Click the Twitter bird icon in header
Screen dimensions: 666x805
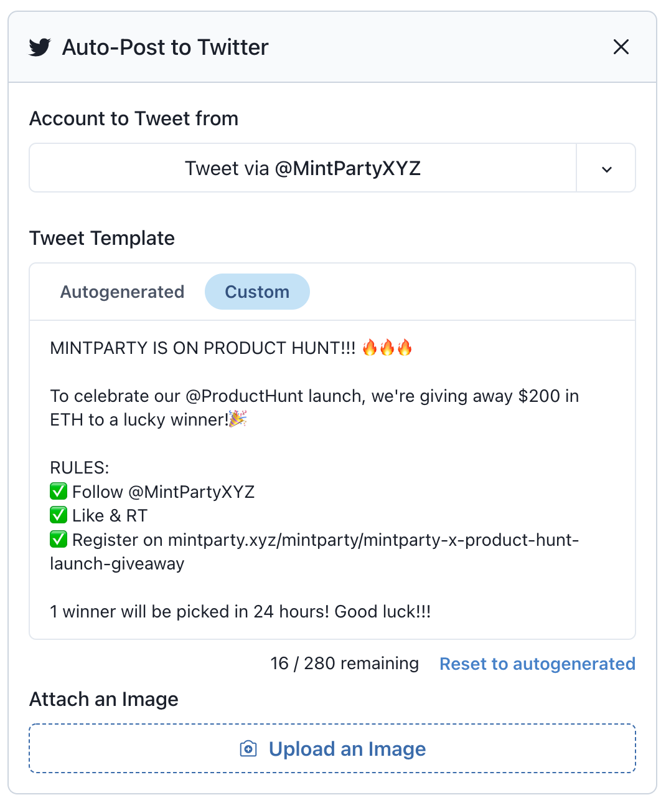40,47
